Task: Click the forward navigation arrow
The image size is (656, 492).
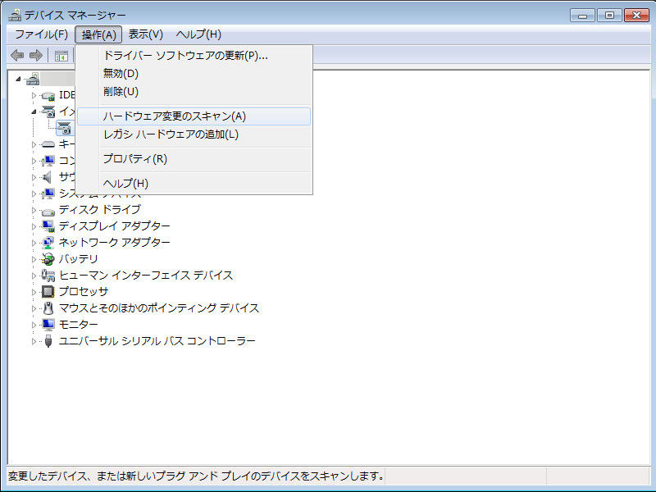Action: pyautogui.click(x=34, y=55)
